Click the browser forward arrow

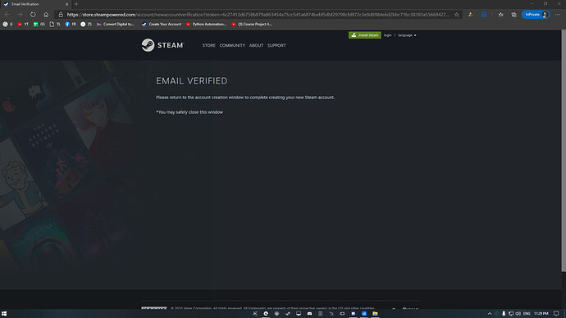[x=20, y=15]
